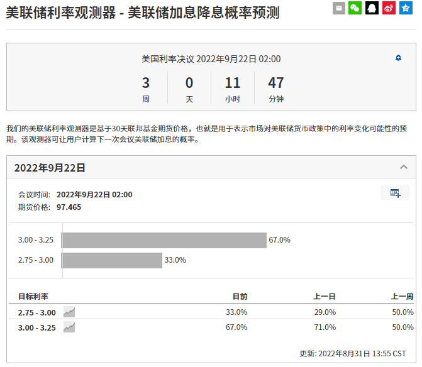
Task: Select the 33.0% bar for 2.75 - 3.00
Action: [x=112, y=260]
